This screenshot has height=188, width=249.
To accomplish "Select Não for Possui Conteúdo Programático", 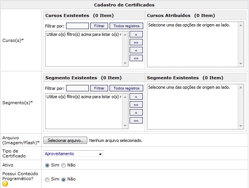I will (x=63, y=180).
